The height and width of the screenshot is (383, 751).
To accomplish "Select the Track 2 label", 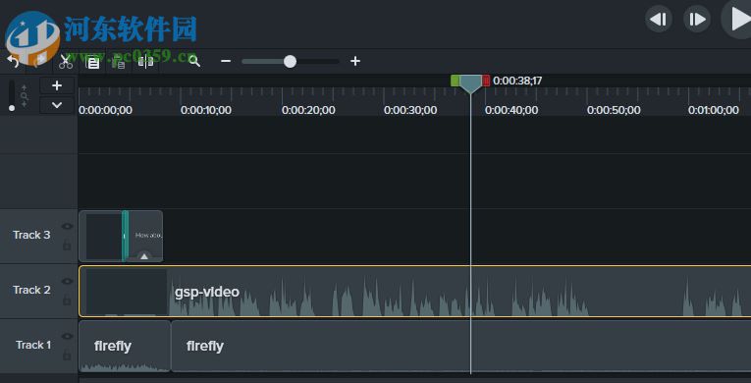I will point(31,290).
